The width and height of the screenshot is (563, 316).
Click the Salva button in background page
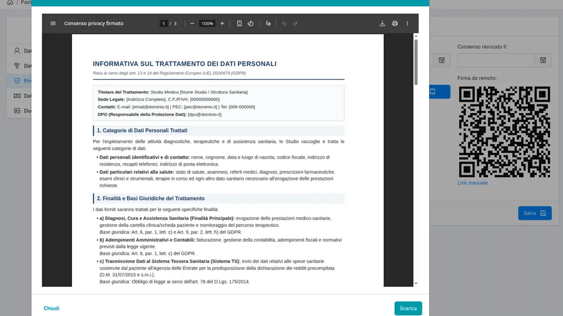(535, 213)
